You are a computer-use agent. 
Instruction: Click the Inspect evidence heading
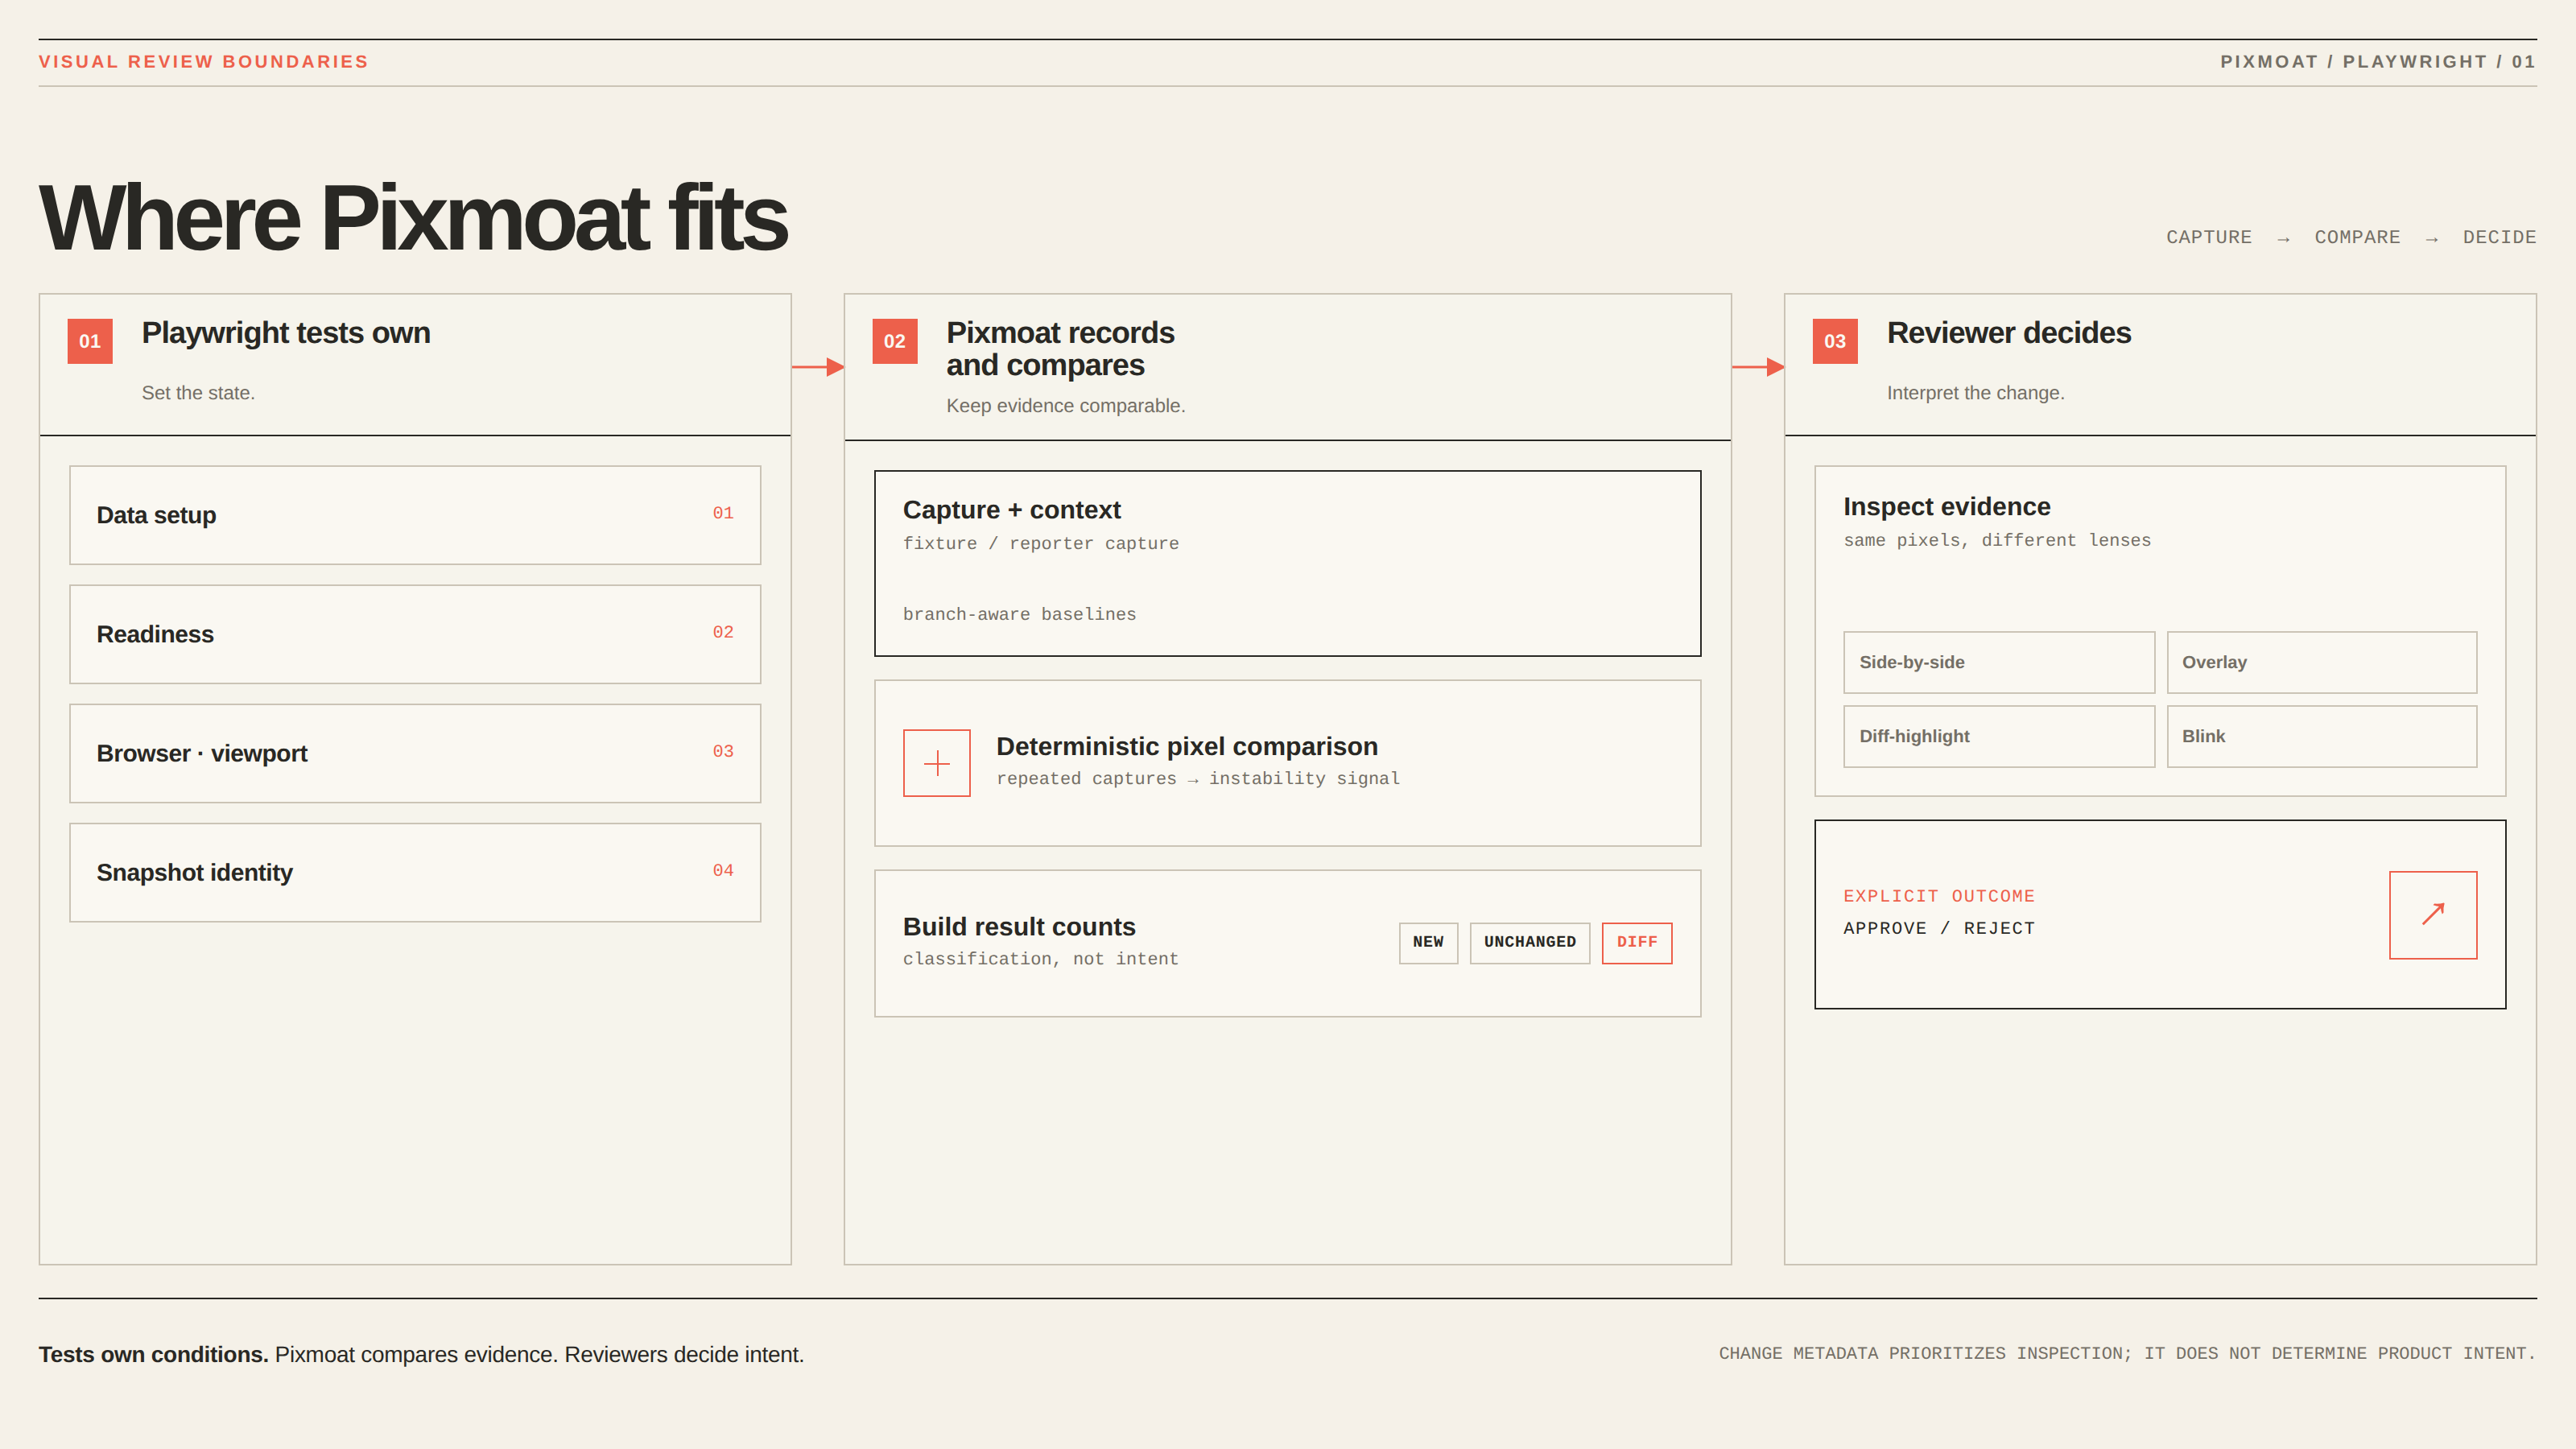click(x=1946, y=506)
